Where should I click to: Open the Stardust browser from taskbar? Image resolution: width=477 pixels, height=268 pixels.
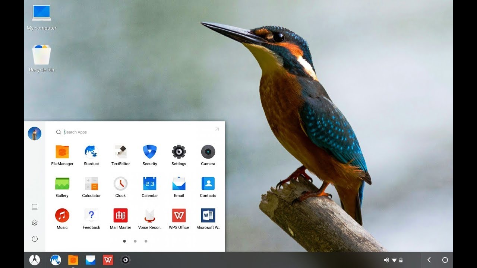click(x=56, y=260)
